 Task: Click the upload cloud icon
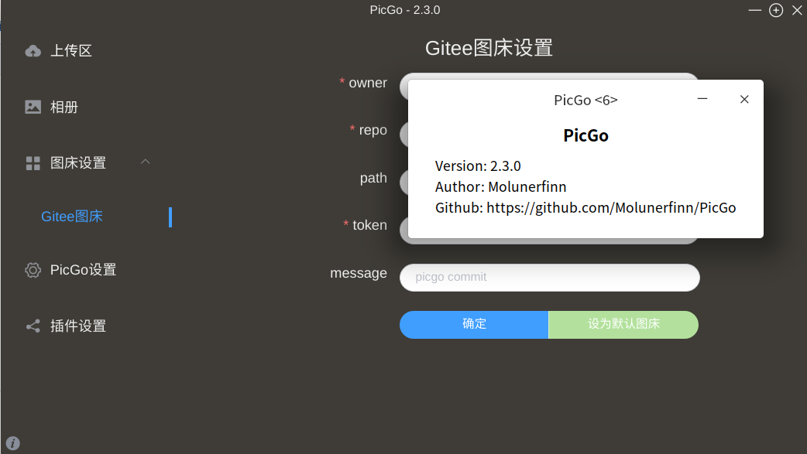pos(33,51)
